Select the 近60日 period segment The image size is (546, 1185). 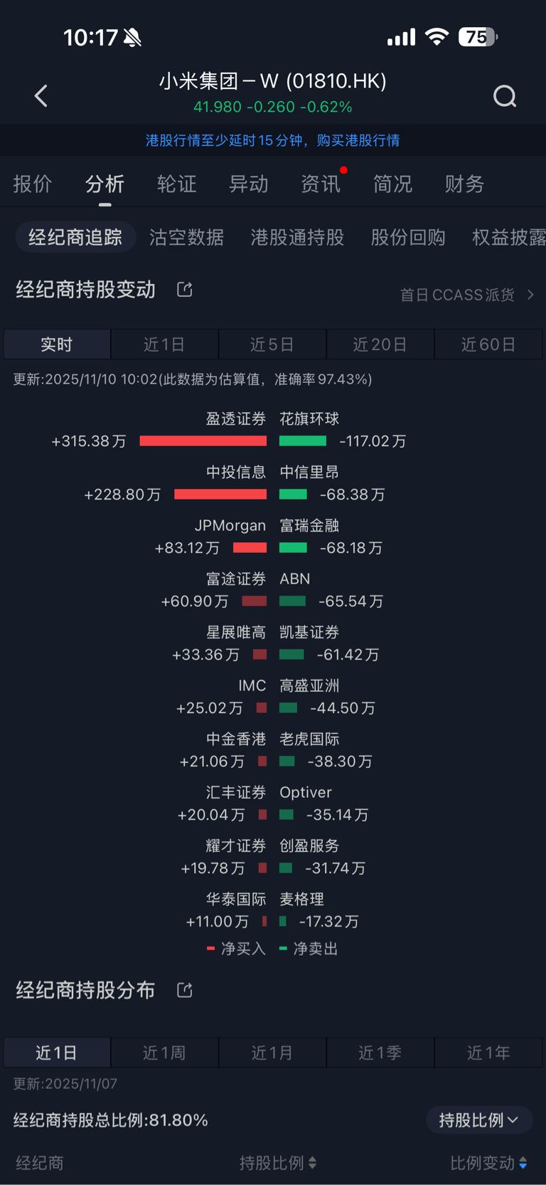pyautogui.click(x=488, y=344)
